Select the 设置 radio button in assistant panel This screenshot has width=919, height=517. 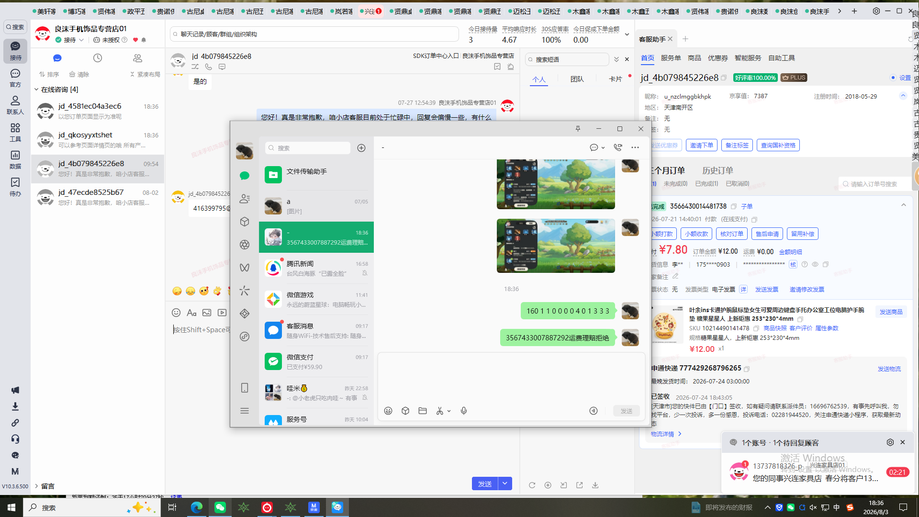tap(893, 78)
